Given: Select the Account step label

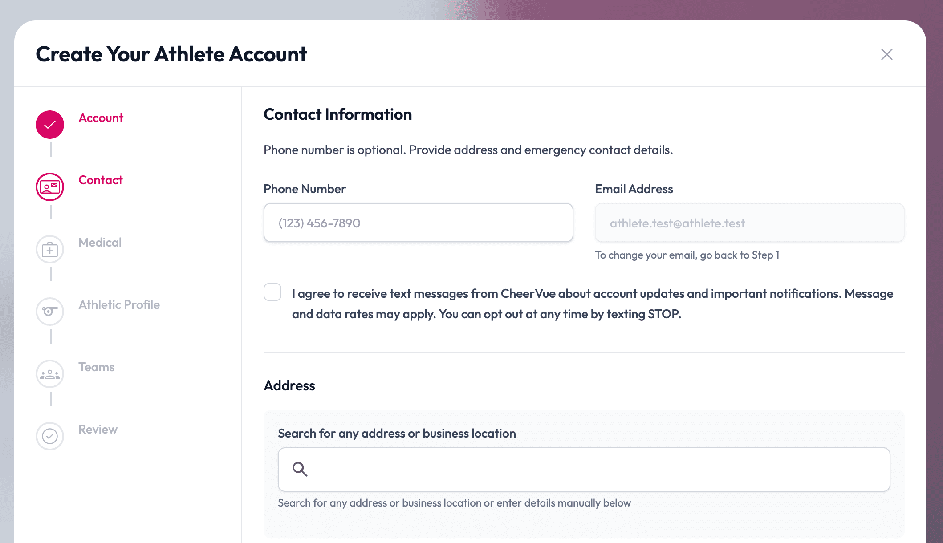Looking at the screenshot, I should coord(101,118).
